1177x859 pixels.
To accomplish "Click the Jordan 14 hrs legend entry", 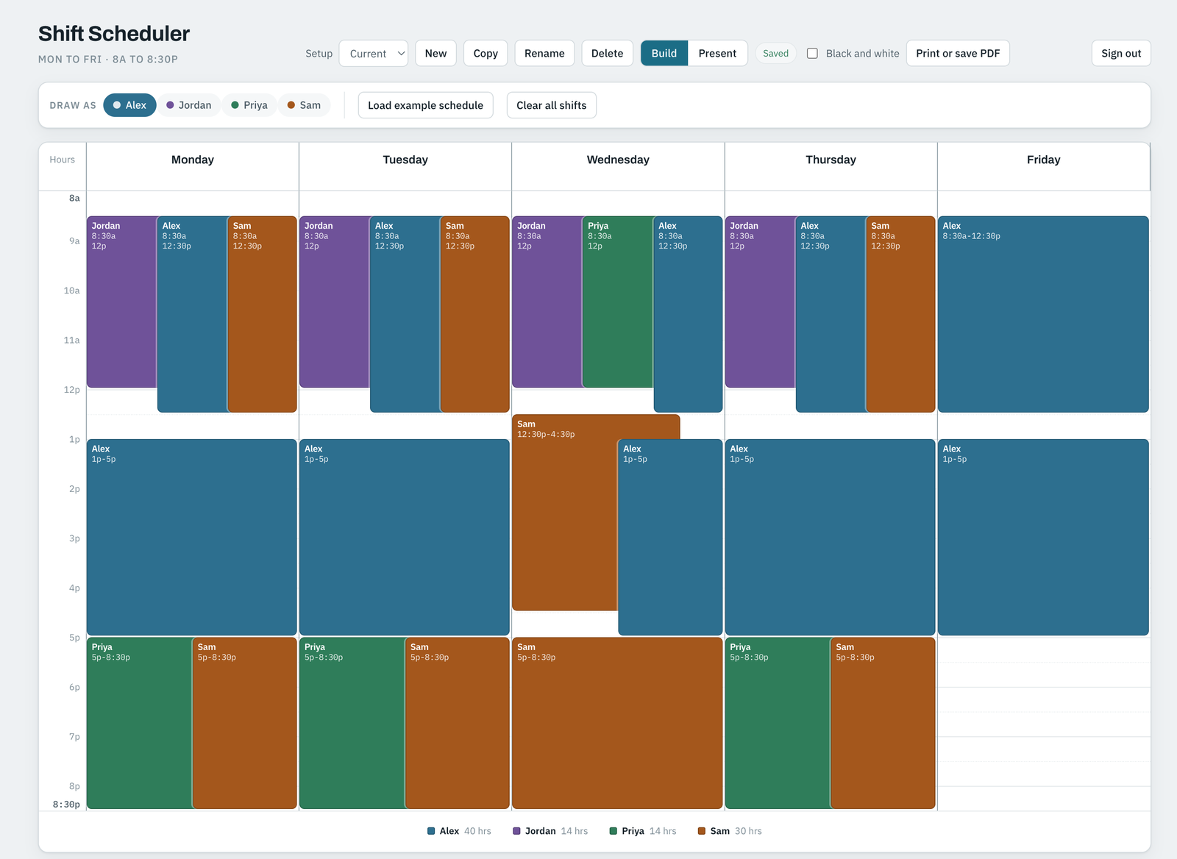I will (x=550, y=831).
